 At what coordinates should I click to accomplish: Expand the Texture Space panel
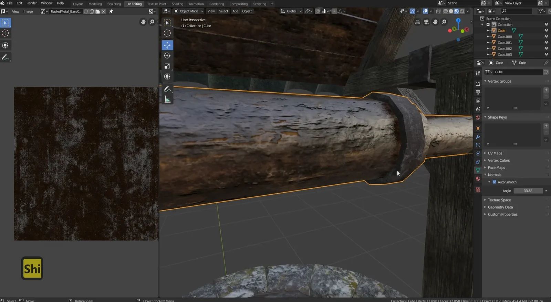[x=499, y=200]
